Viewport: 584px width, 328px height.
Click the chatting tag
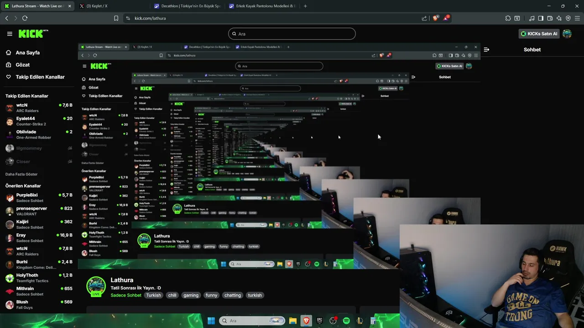tap(232, 295)
